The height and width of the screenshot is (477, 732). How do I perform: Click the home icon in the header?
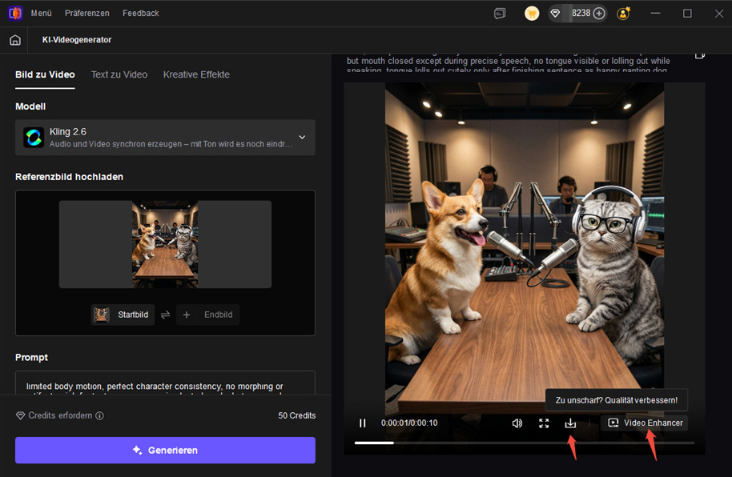14,40
